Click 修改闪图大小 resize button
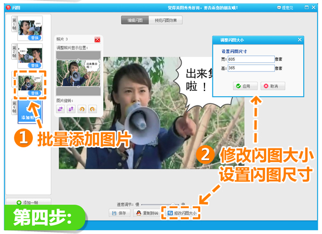This screenshot has height=234, width=322. tap(182, 214)
